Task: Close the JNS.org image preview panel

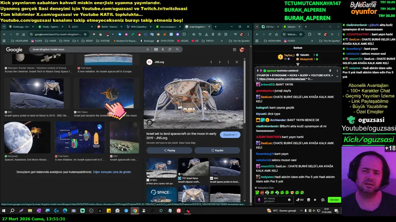Action: (x=237, y=62)
